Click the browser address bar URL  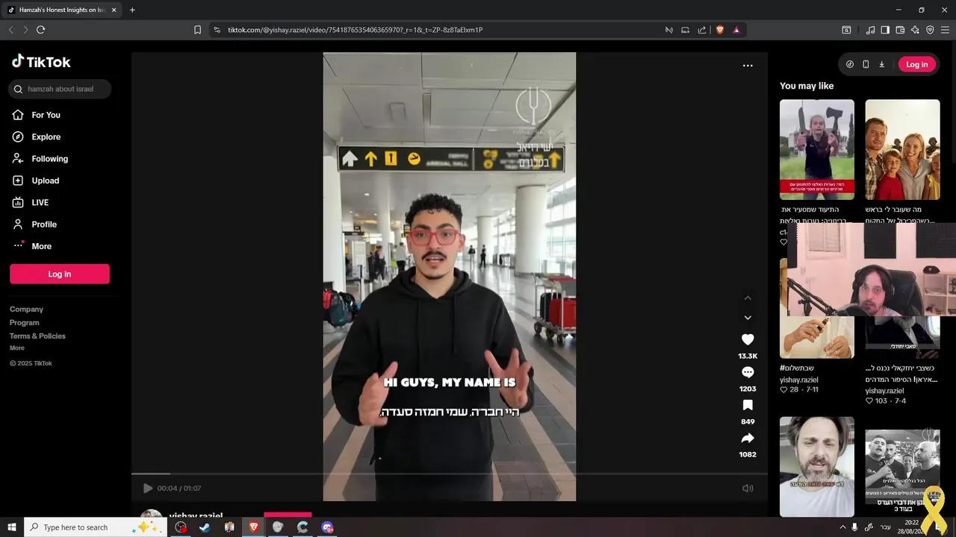pyautogui.click(x=355, y=30)
